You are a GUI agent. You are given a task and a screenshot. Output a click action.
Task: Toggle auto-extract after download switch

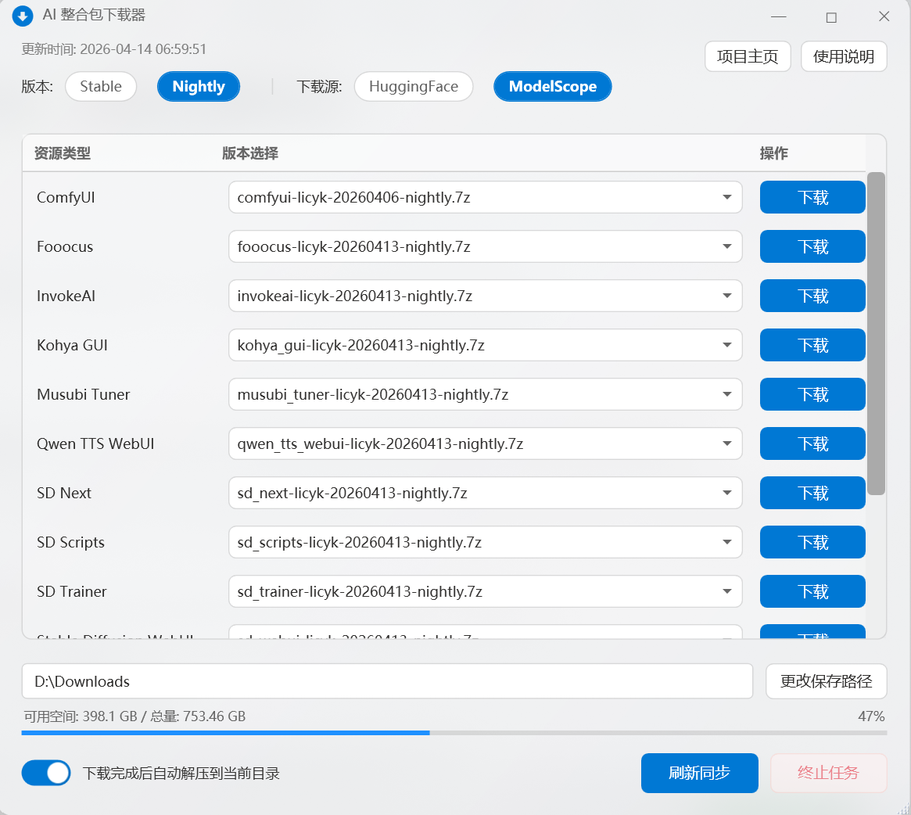(46, 773)
